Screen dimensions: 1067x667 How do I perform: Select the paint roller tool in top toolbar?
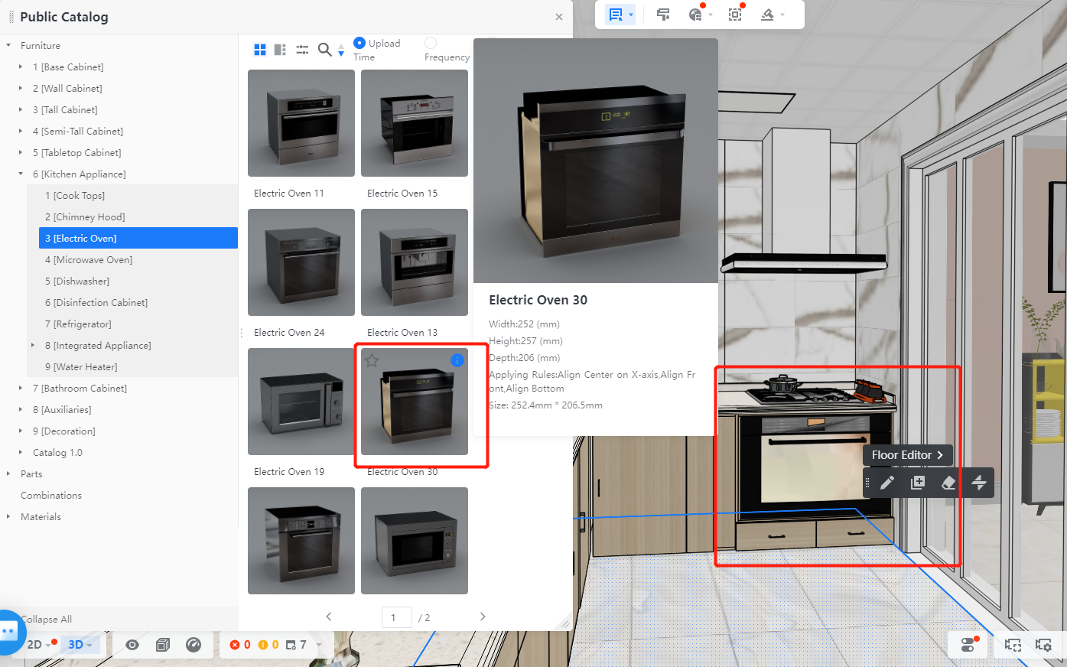click(x=663, y=15)
